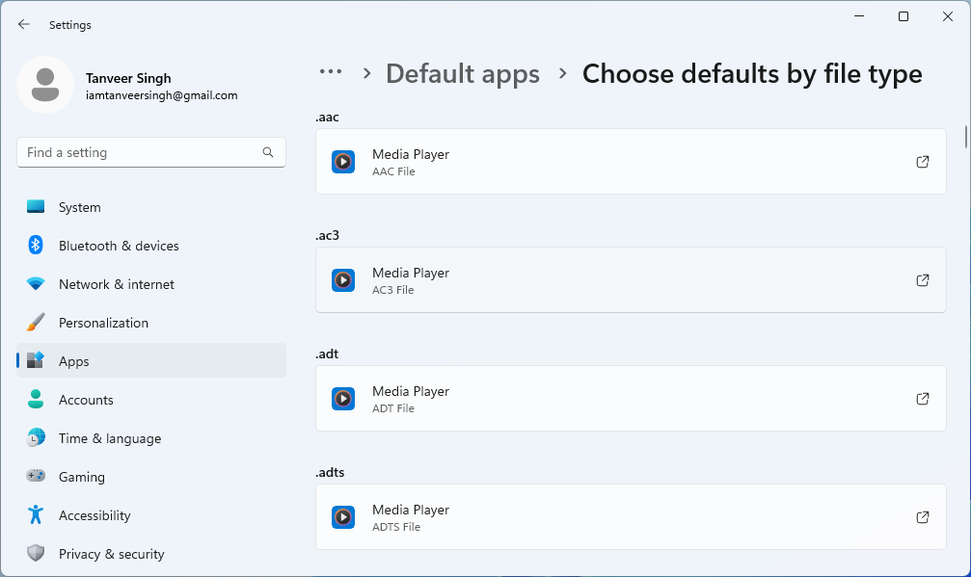Open Default apps from the breadcrumb
This screenshot has width=971, height=577.
click(463, 73)
